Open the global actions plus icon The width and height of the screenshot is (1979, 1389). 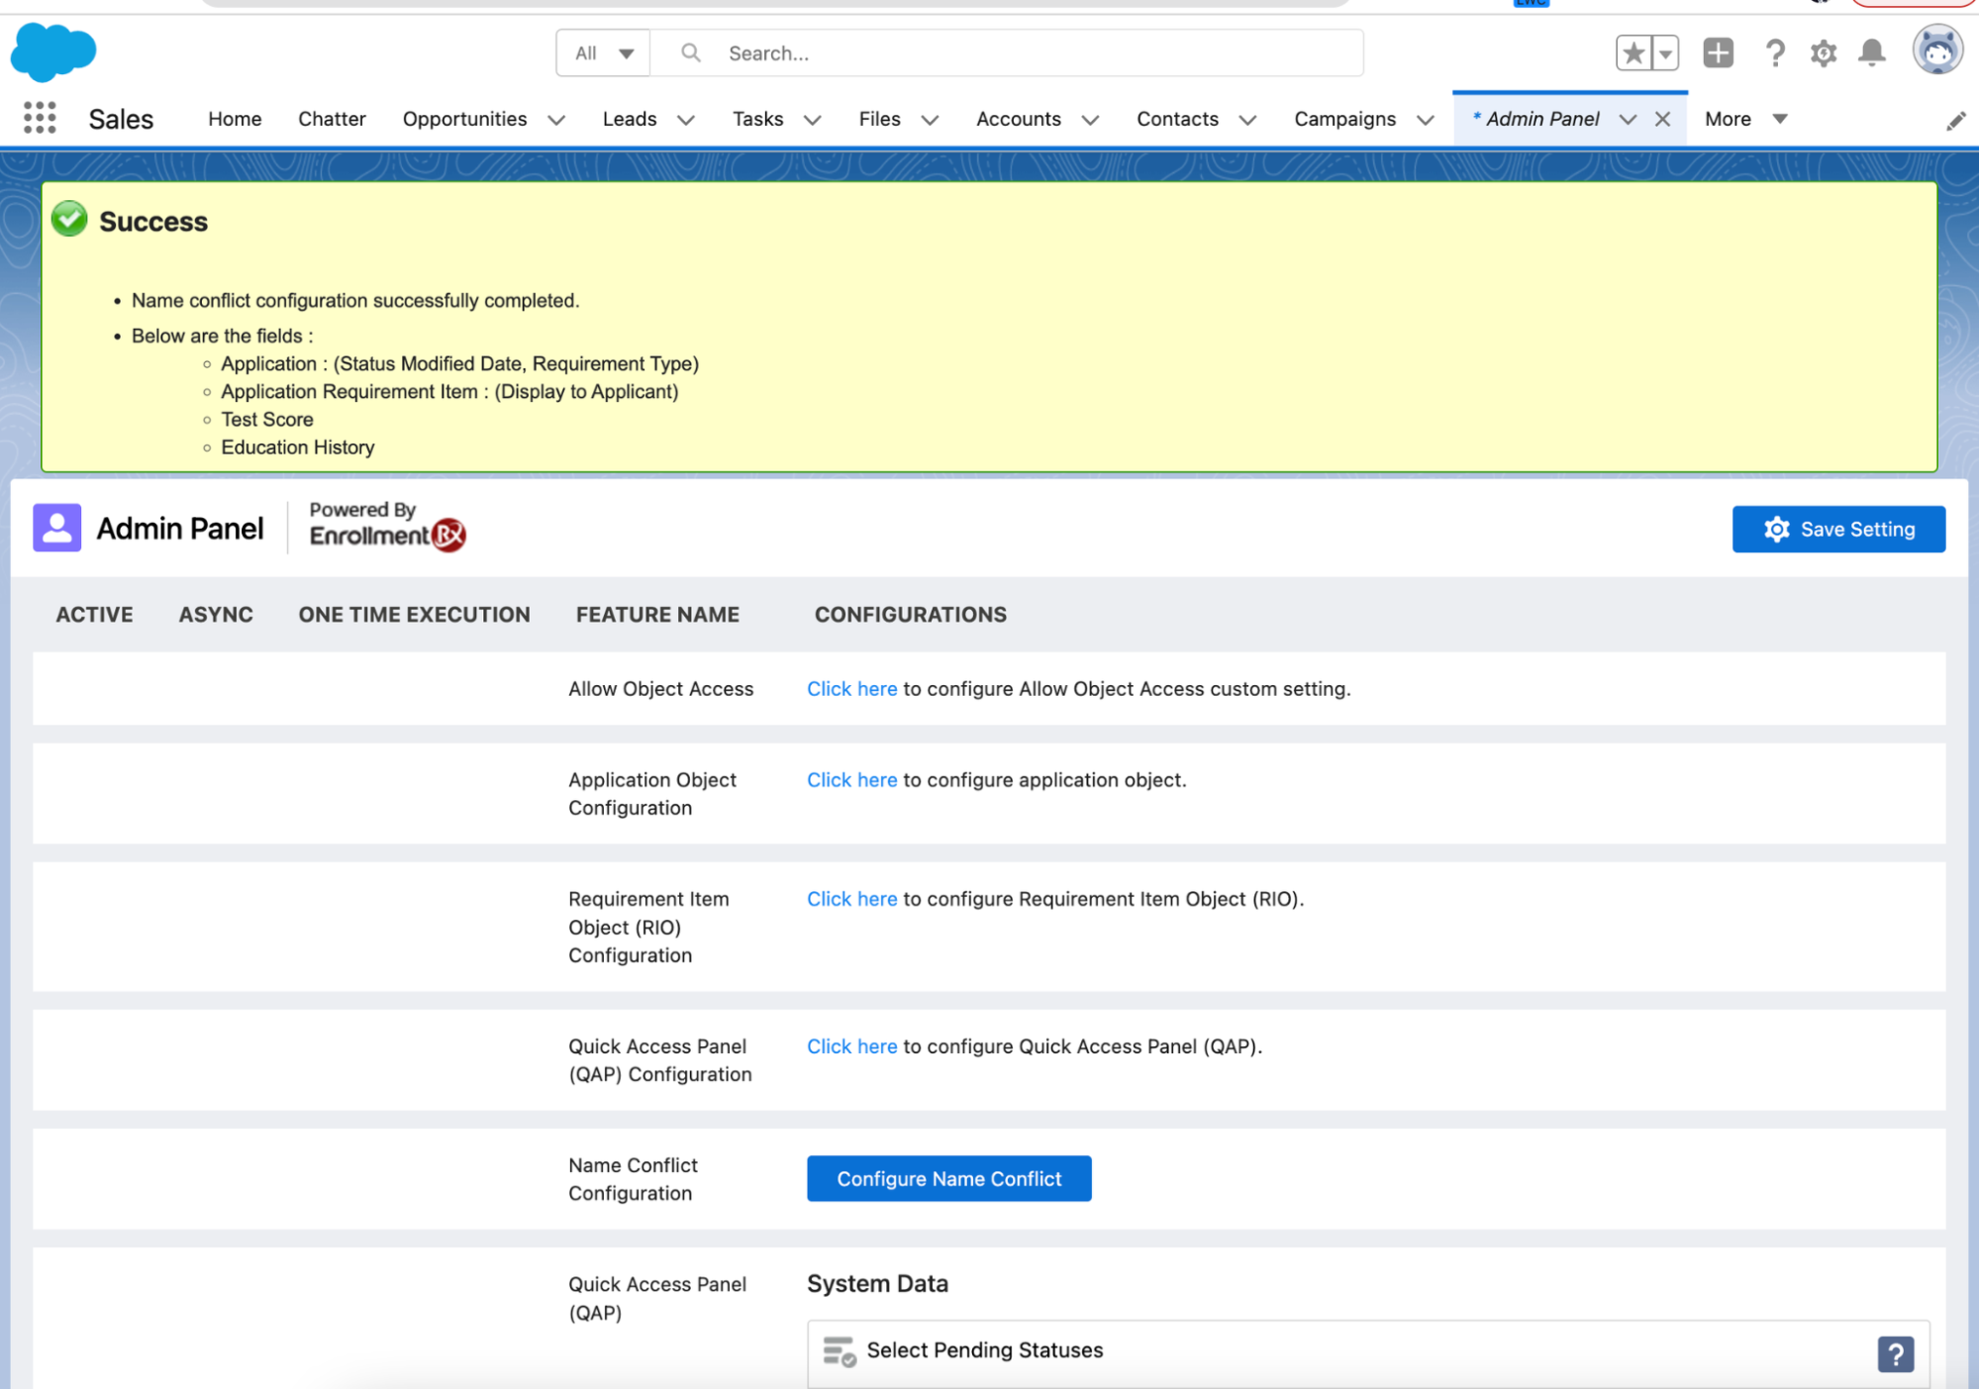(x=1718, y=52)
